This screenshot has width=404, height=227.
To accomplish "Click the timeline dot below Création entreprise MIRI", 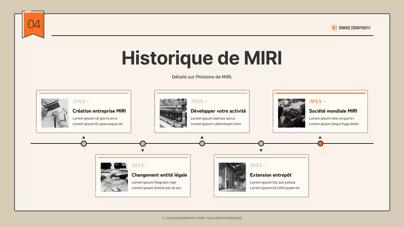I will pyautogui.click(x=84, y=143).
